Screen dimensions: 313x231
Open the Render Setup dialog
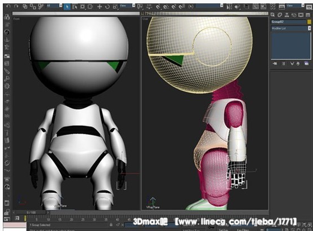pyautogui.click(x=282, y=7)
